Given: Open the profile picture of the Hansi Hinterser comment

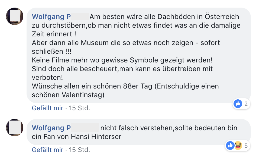Looking at the screenshot, I should 15,128.
